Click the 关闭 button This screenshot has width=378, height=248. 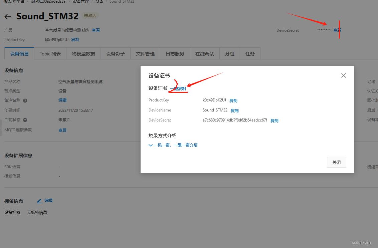click(x=337, y=162)
